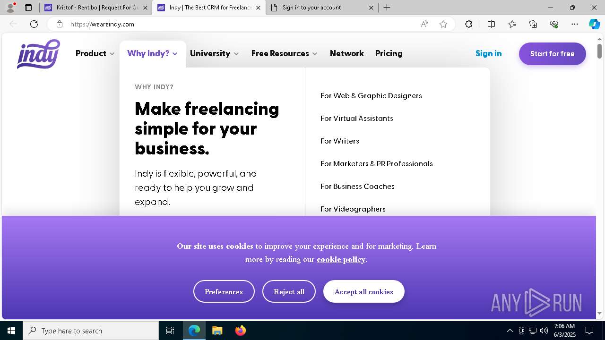Click the Sign in link

coord(489,53)
